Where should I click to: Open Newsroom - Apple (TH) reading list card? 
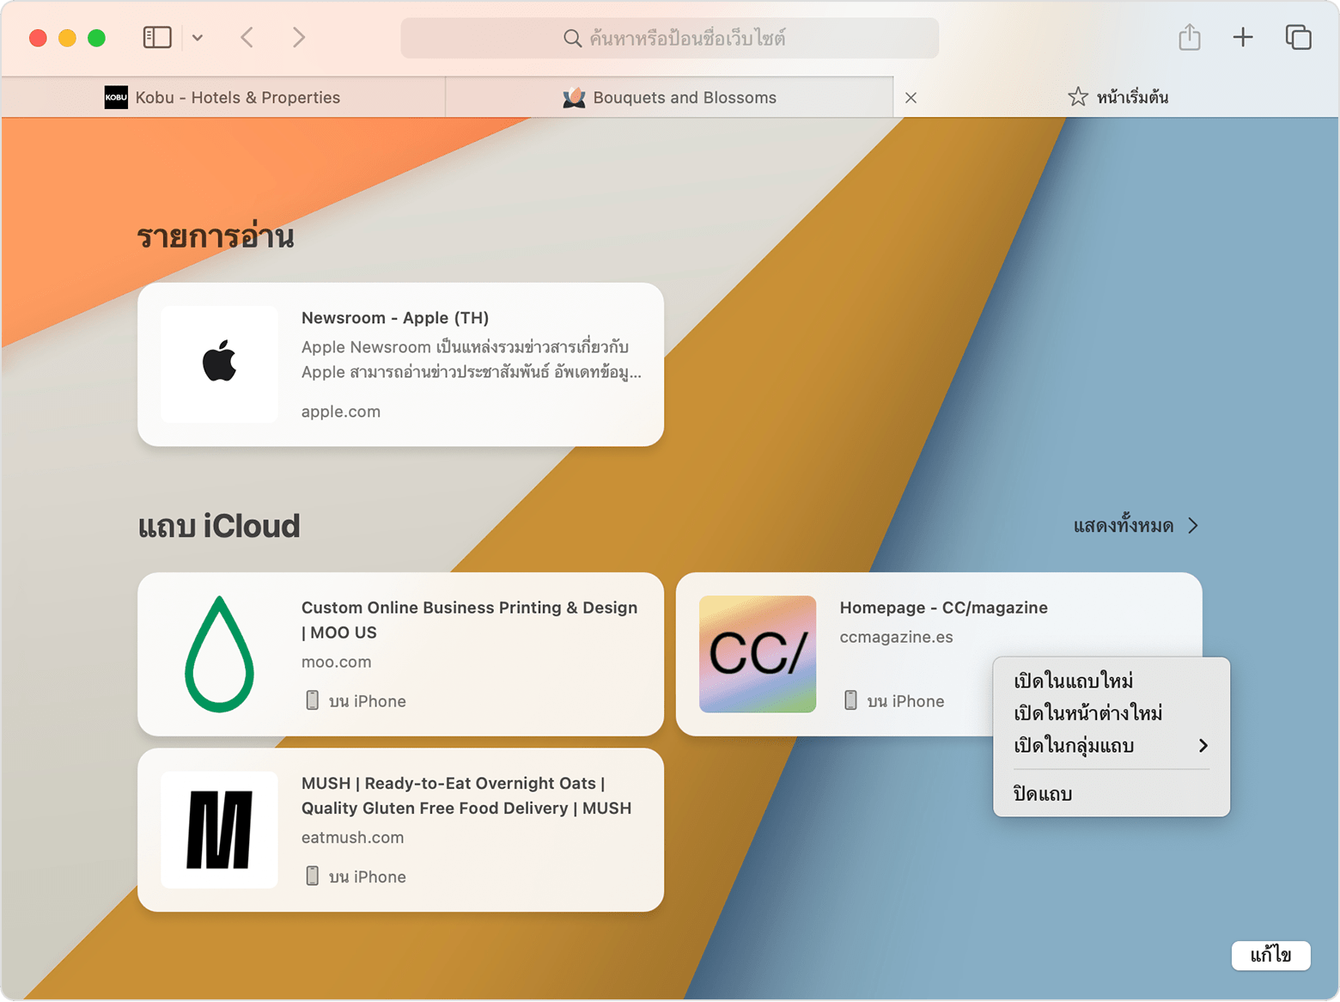[400, 364]
